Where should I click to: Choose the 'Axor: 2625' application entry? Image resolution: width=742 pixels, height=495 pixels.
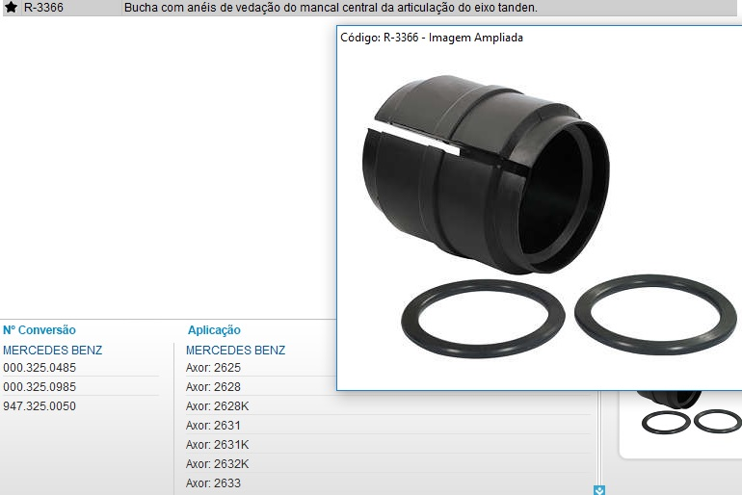coord(213,368)
